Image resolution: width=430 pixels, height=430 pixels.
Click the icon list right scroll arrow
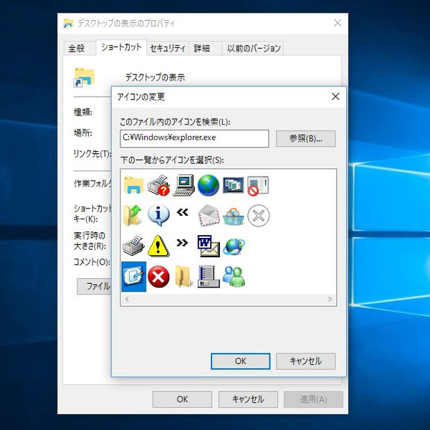tap(330, 299)
